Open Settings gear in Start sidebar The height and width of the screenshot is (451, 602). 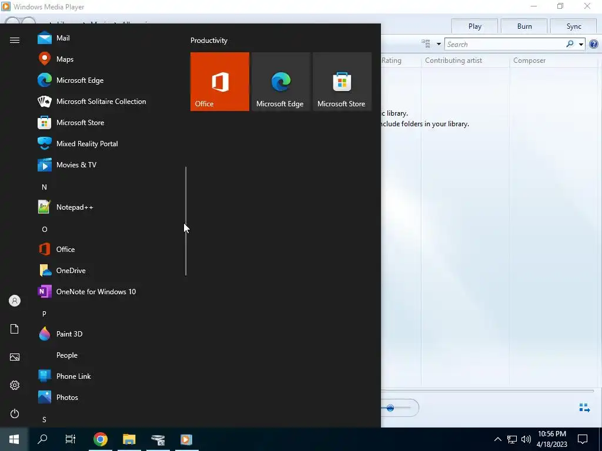[x=15, y=385]
